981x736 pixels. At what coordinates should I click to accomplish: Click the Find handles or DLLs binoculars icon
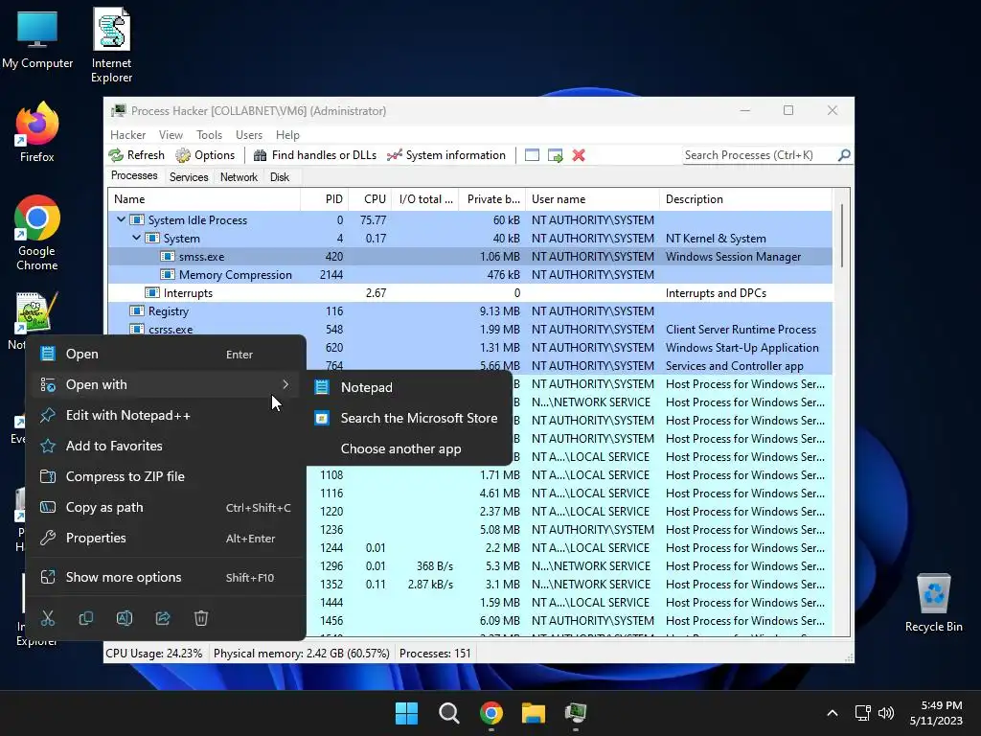pyautogui.click(x=261, y=155)
